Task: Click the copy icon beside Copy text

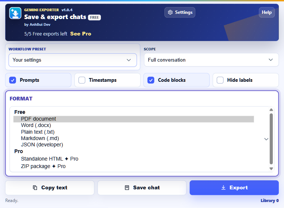Action: (x=35, y=187)
